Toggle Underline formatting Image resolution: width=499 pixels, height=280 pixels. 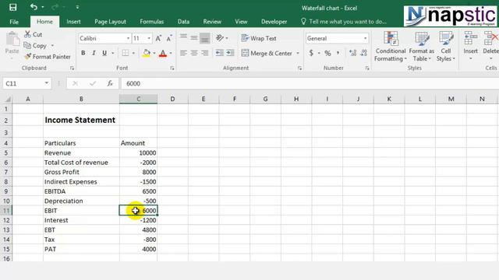point(104,53)
